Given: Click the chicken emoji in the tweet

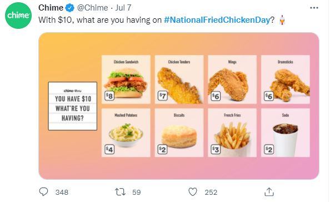Looking at the screenshot, I should coord(282,21).
